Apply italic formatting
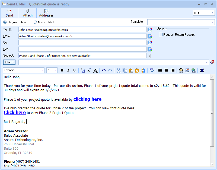This screenshot has width=217, height=170. point(68,70)
